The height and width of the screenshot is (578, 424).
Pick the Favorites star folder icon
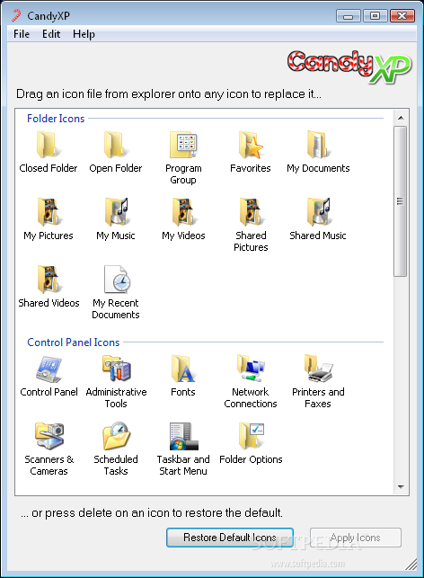(251, 144)
